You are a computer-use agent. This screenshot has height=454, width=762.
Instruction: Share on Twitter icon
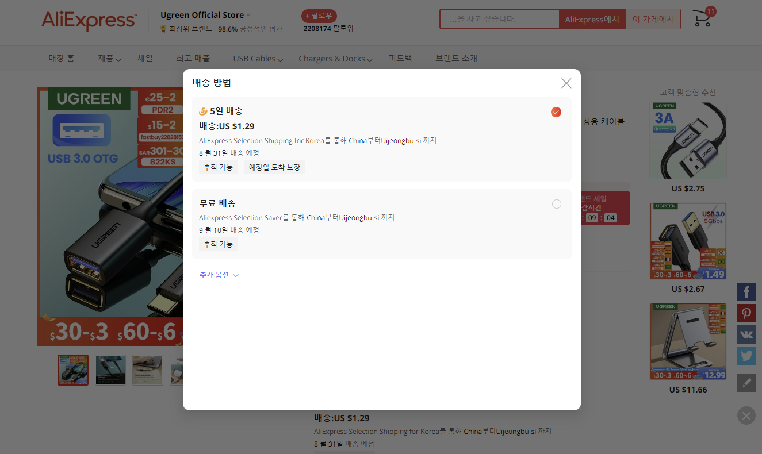coord(746,356)
